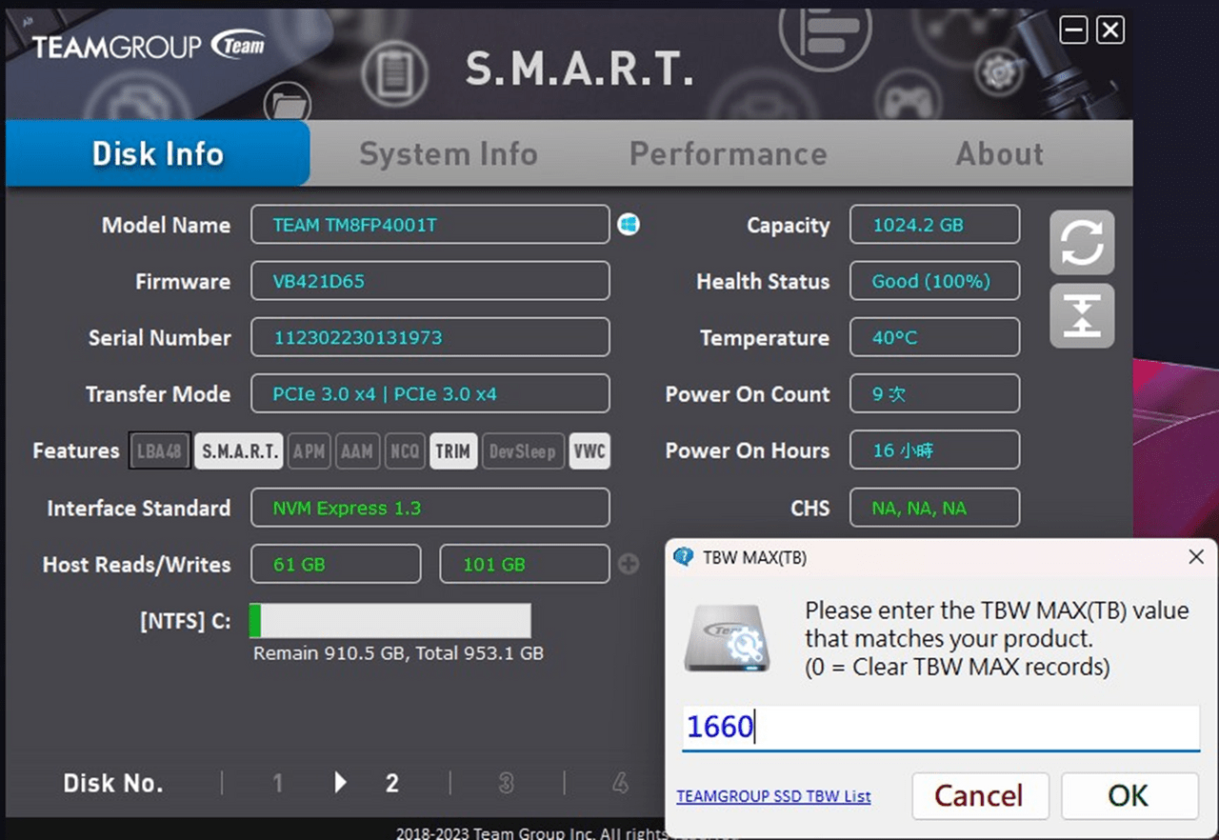Click the NTFS C: drive usage bar
This screenshot has height=840, width=1219.
click(390, 621)
